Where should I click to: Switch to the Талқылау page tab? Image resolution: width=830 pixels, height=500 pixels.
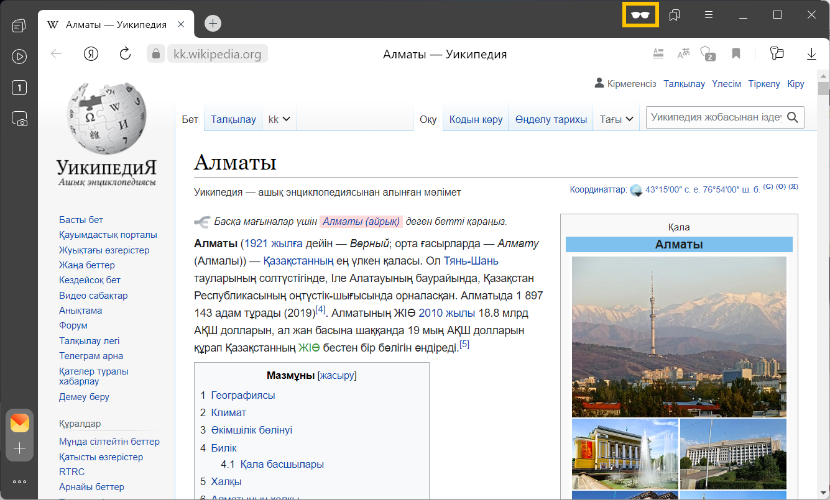coord(233,119)
